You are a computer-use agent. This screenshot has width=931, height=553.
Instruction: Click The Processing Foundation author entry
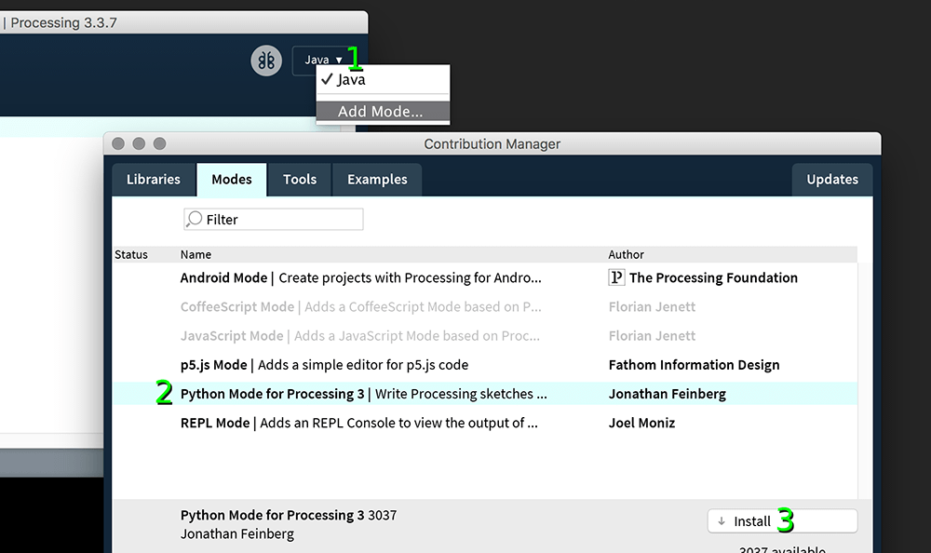coord(703,277)
